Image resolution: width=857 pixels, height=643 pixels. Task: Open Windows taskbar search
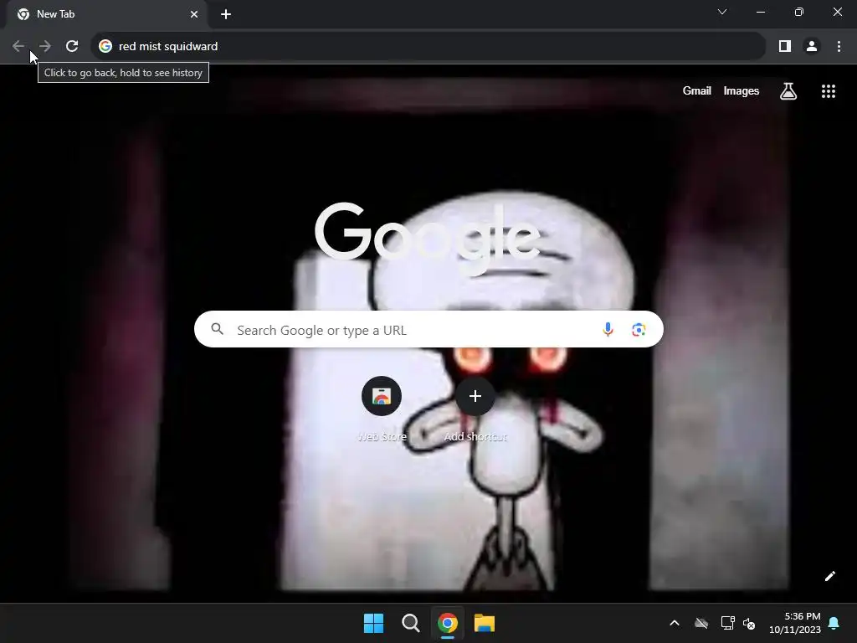410,623
